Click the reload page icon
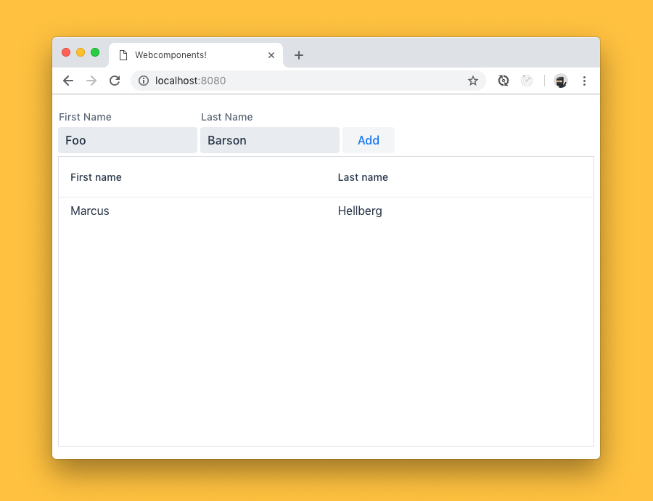653x501 pixels. [x=115, y=81]
